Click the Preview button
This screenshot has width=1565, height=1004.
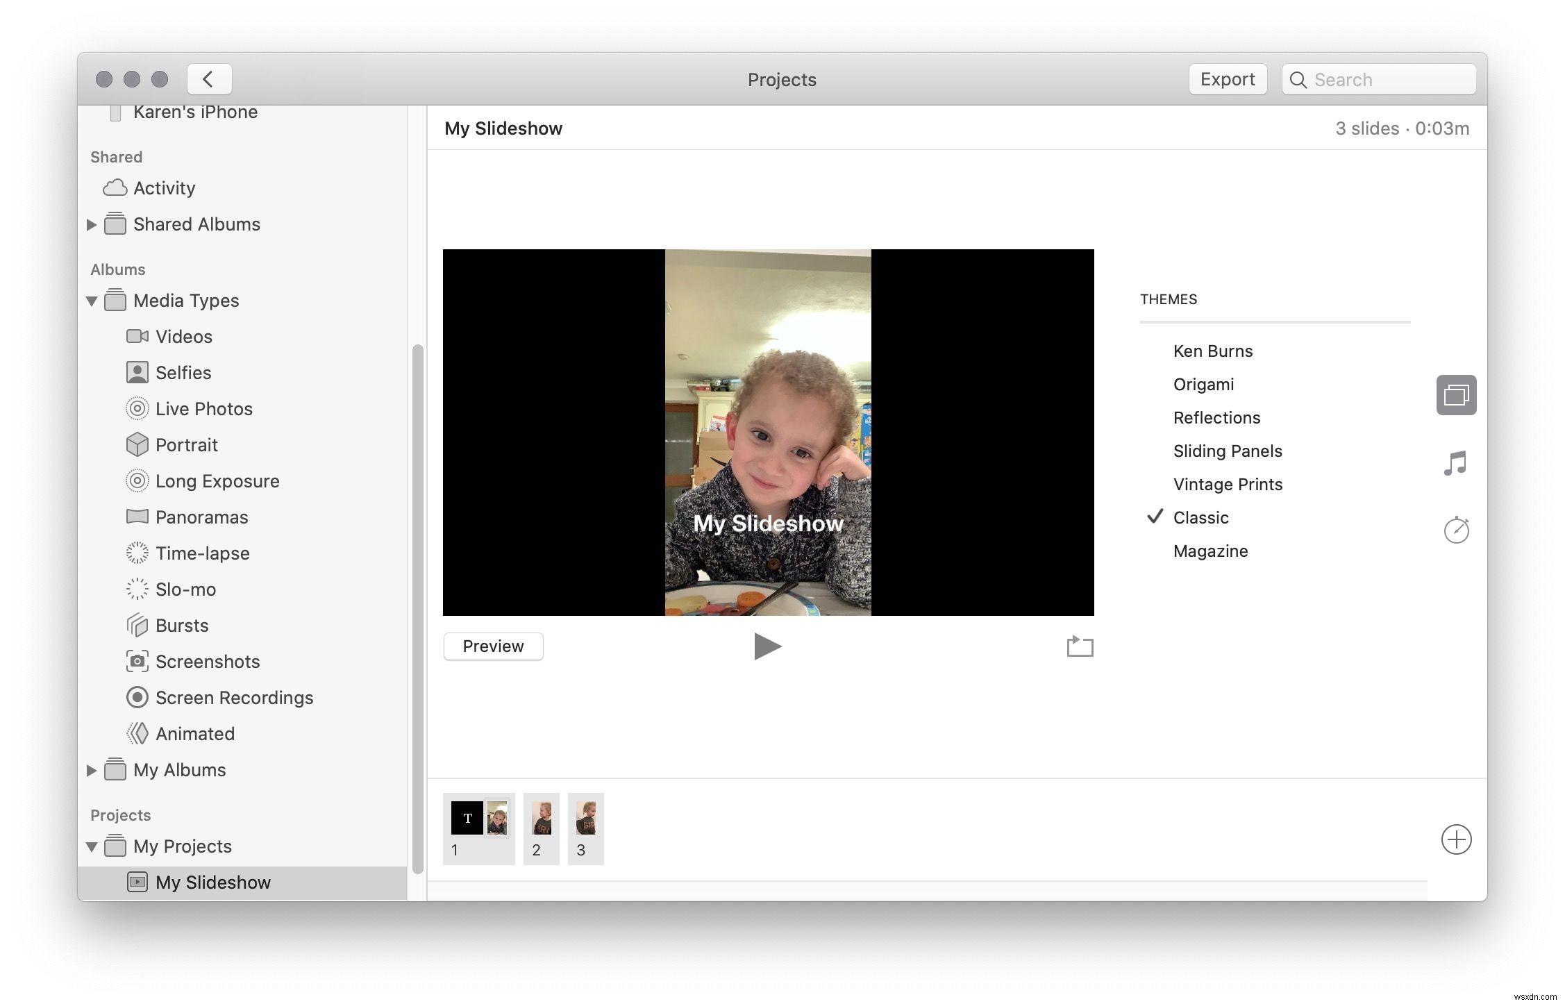493,646
